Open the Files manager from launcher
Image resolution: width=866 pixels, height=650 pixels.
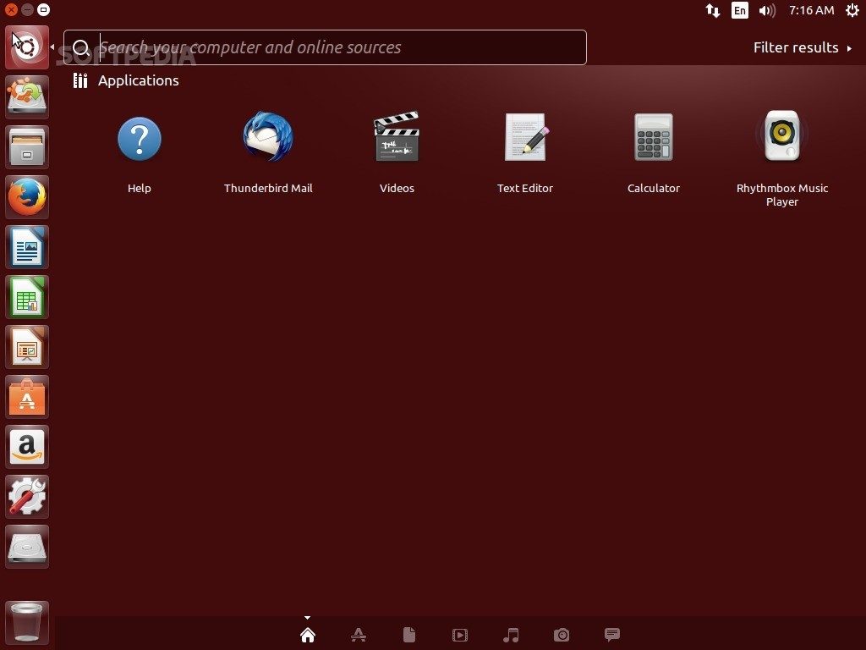click(27, 147)
